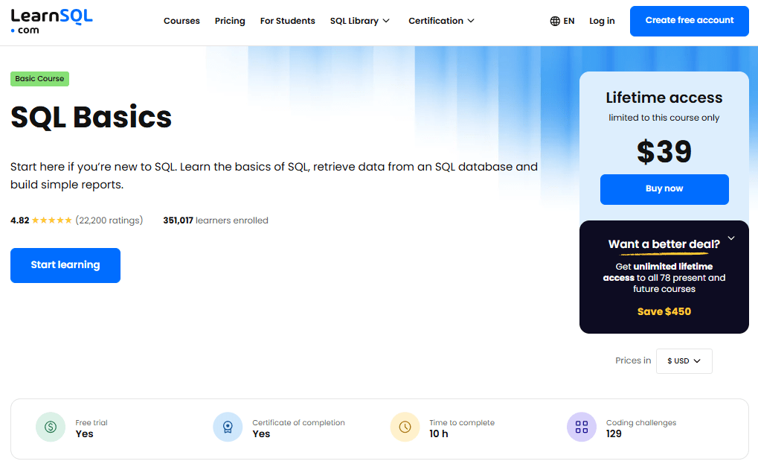Click the Prices in label
The height and width of the screenshot is (464, 758).
[x=633, y=360]
